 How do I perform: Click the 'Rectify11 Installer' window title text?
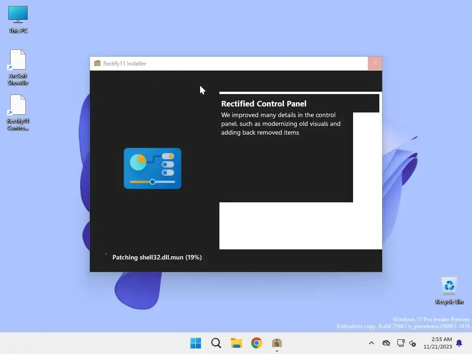pos(124,64)
